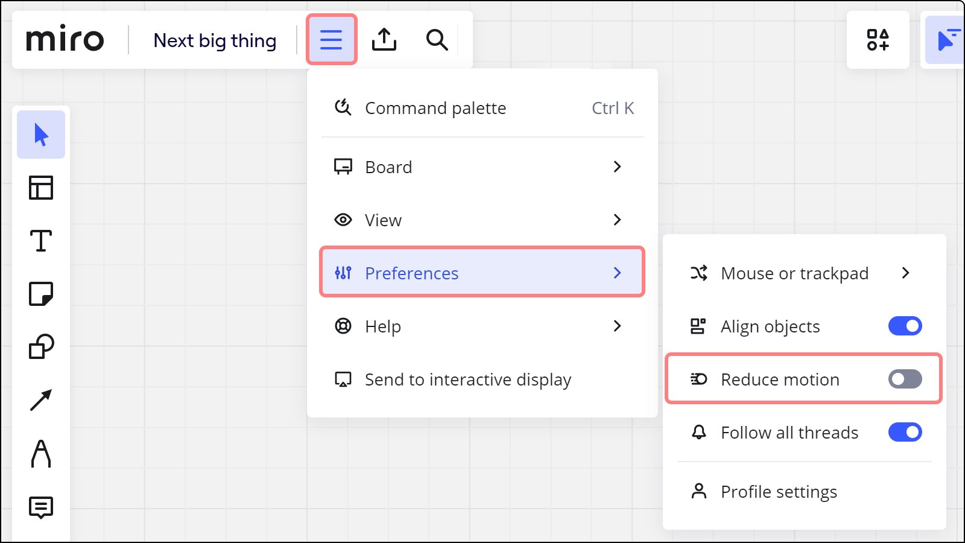Viewport: 965px width, 543px height.
Task: Select the cursor tool in sidebar
Action: tap(41, 135)
